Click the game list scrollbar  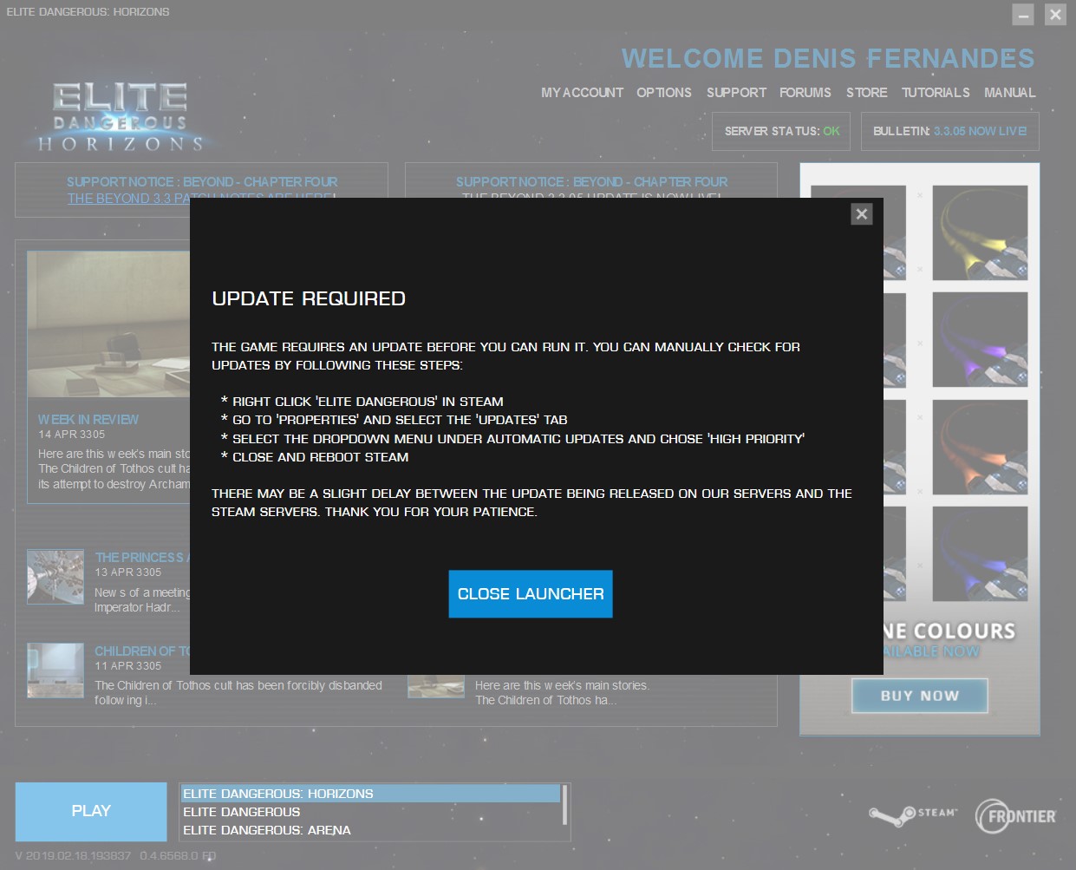click(565, 805)
